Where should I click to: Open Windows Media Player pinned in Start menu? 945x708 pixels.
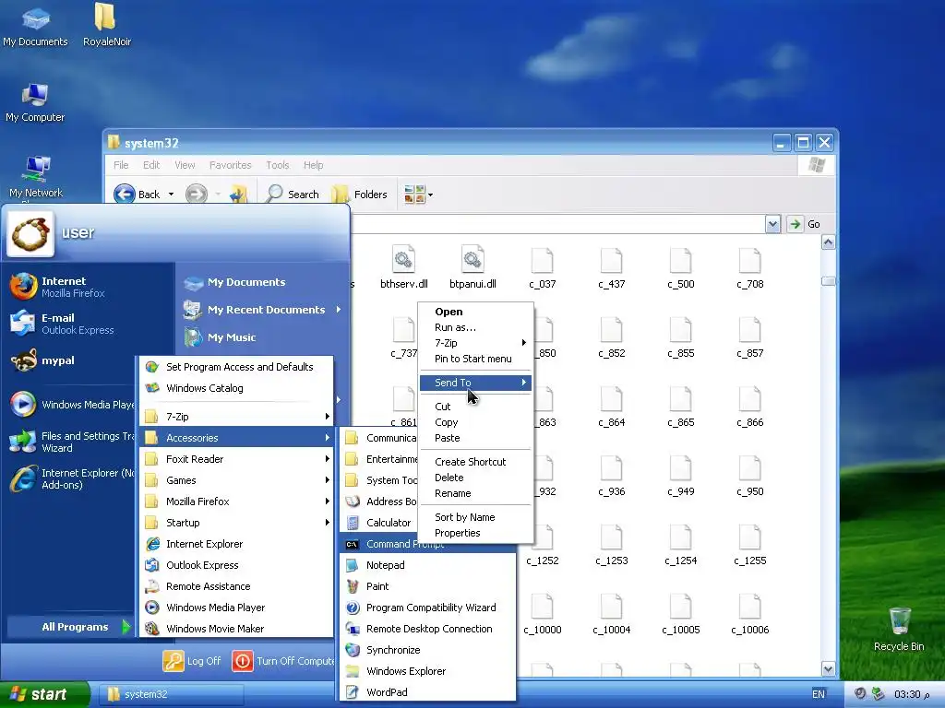(71, 404)
